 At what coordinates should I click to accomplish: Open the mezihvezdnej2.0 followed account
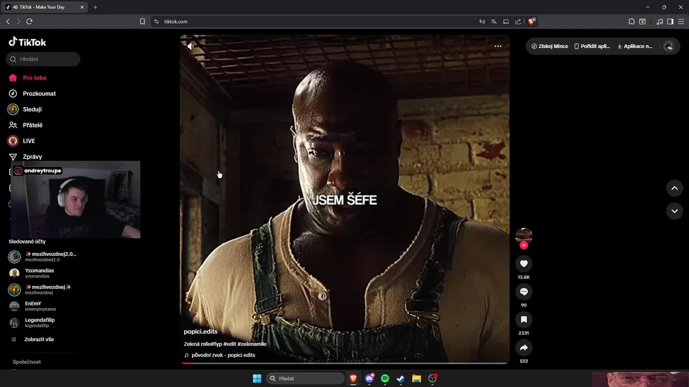(x=43, y=256)
